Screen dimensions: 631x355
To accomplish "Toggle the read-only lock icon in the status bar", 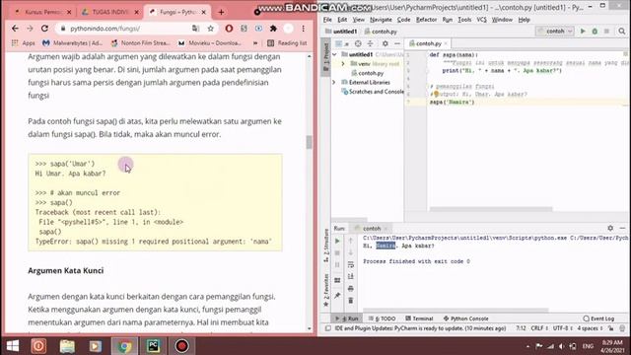I will coord(611,328).
